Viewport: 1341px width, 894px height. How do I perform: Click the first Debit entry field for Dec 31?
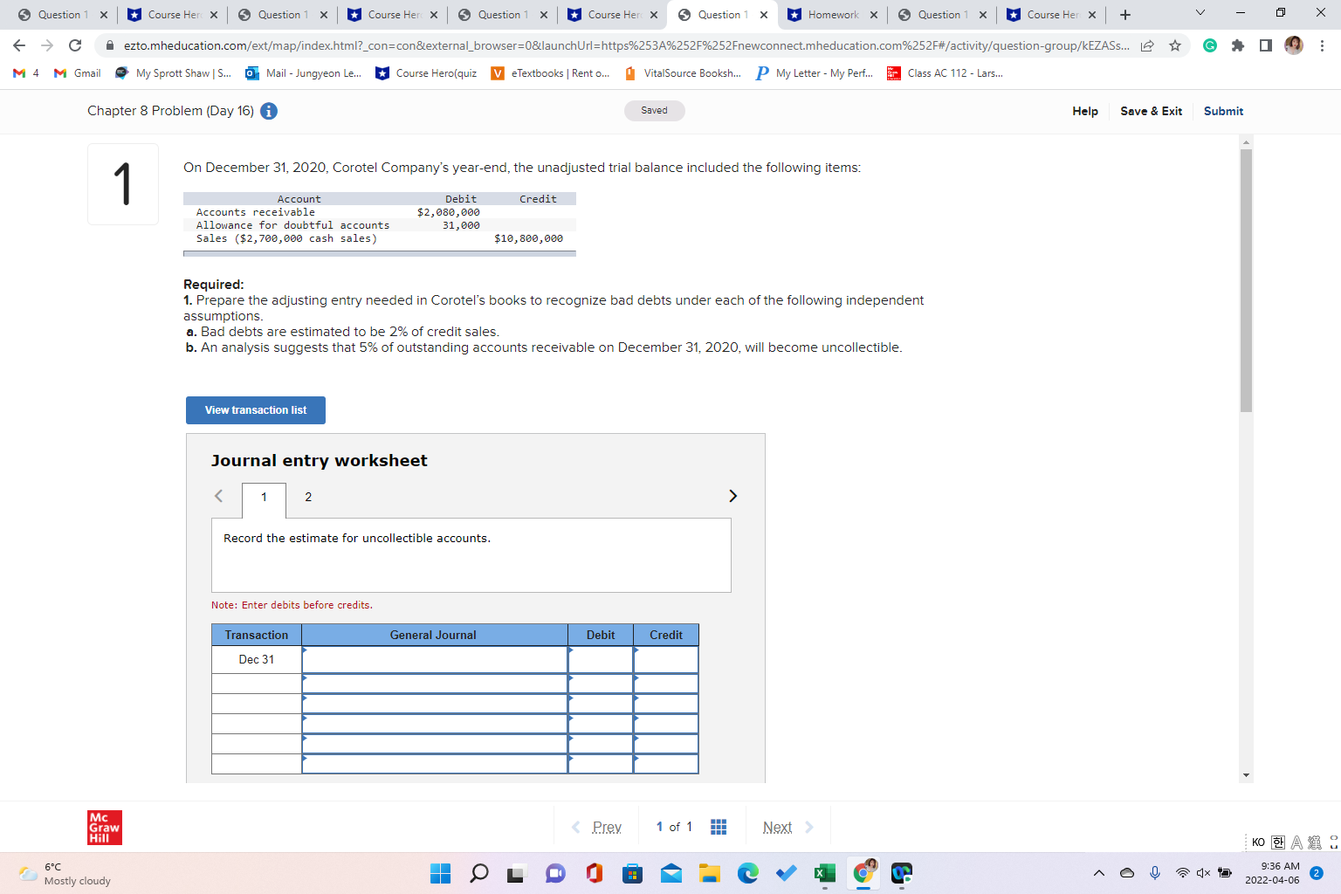coord(601,659)
